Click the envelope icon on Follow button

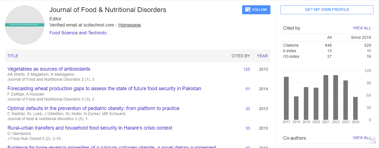248,10
